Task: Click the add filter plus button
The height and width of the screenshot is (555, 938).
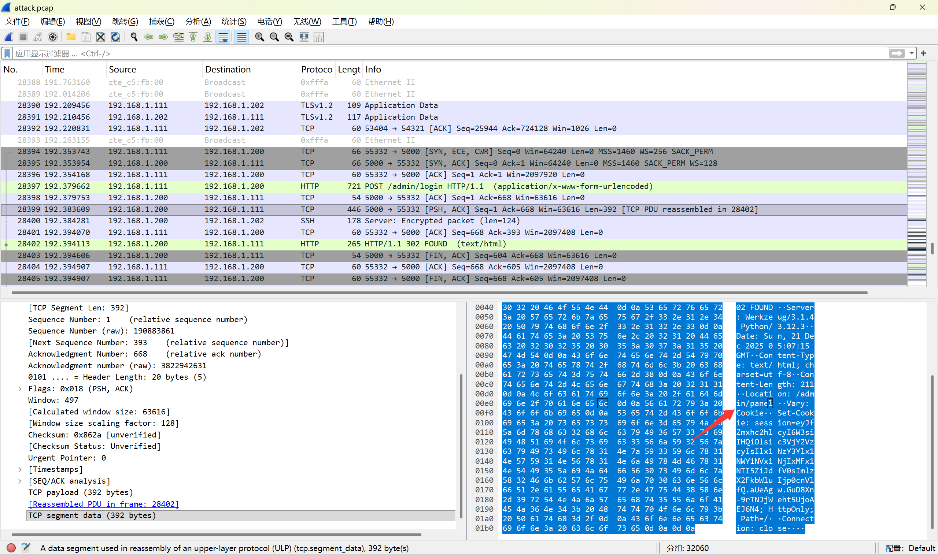Action: (923, 53)
